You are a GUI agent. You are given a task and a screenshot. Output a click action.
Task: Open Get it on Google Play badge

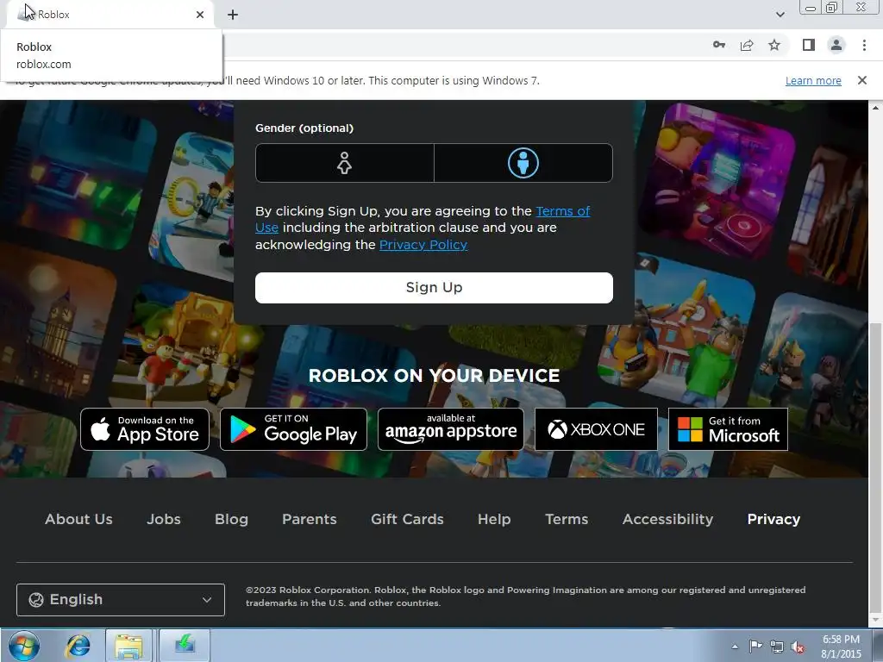[293, 429]
